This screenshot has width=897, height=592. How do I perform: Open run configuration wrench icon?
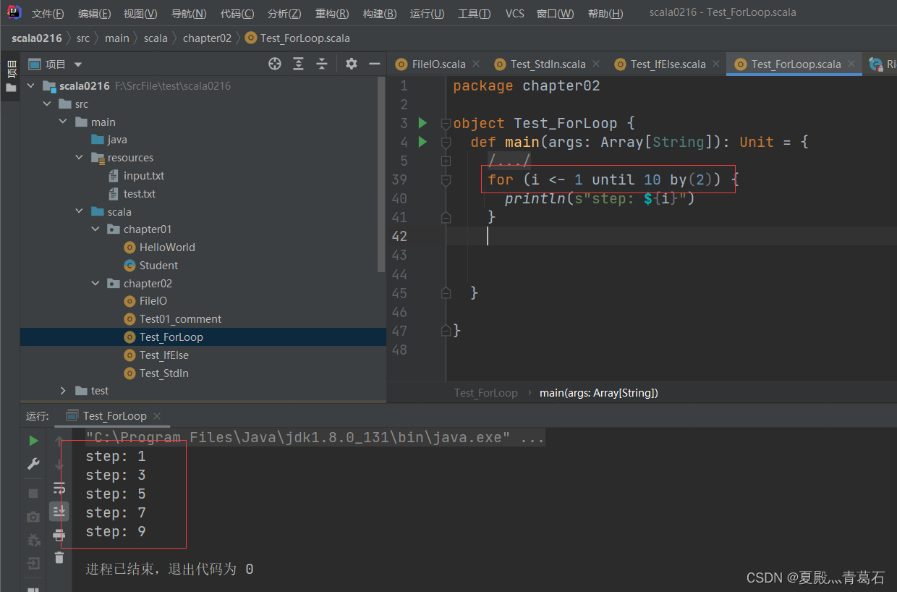pos(33,465)
